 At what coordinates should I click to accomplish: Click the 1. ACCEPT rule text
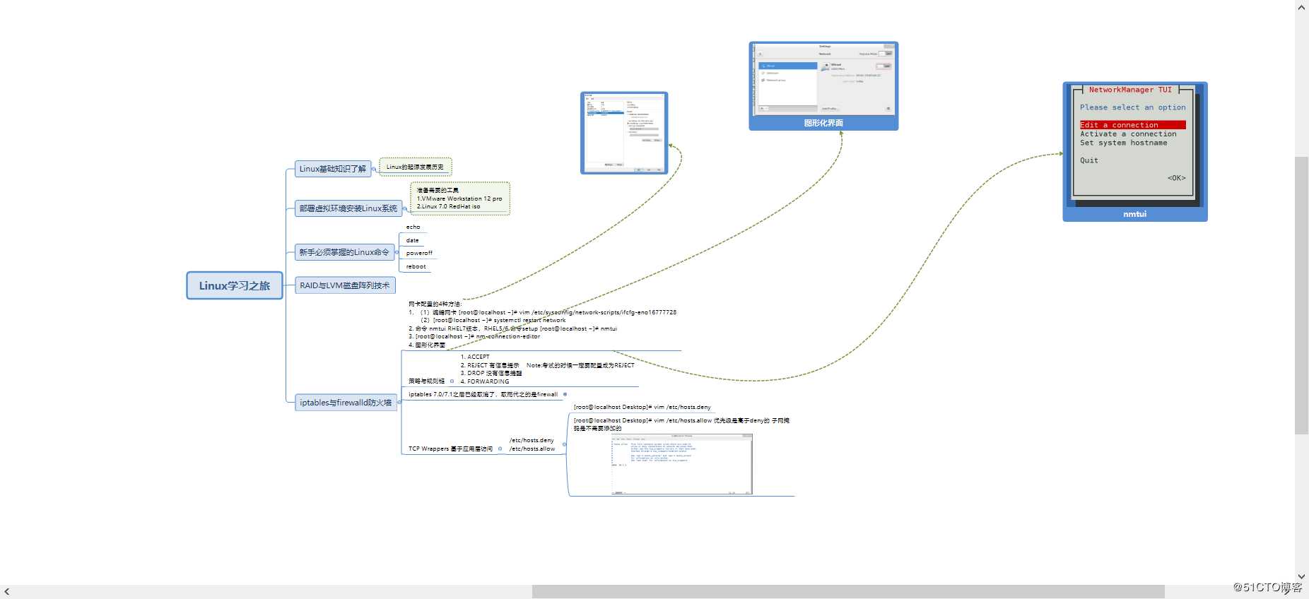pyautogui.click(x=475, y=357)
